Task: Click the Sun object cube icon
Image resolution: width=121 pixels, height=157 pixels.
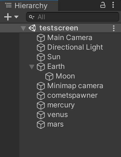Action: [41, 57]
